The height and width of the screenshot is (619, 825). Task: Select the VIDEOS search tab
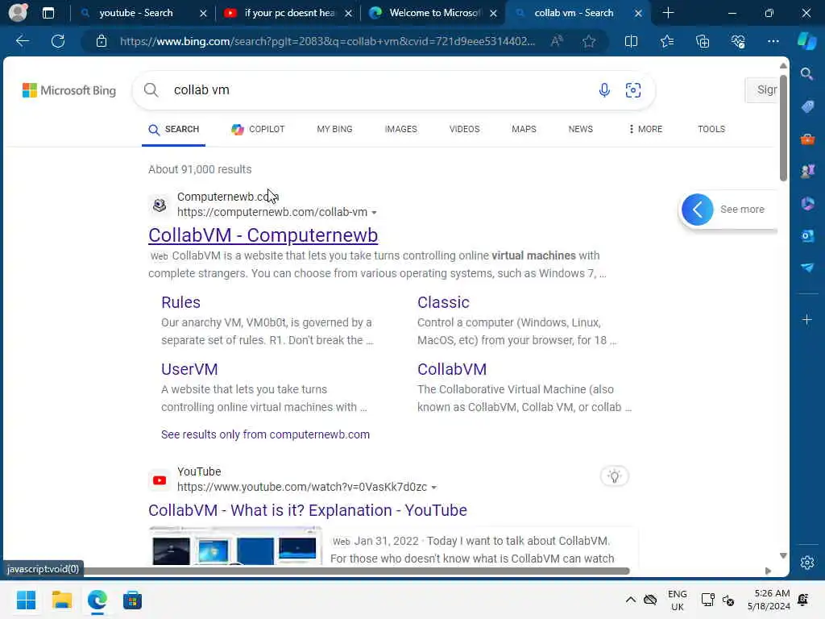tap(465, 129)
